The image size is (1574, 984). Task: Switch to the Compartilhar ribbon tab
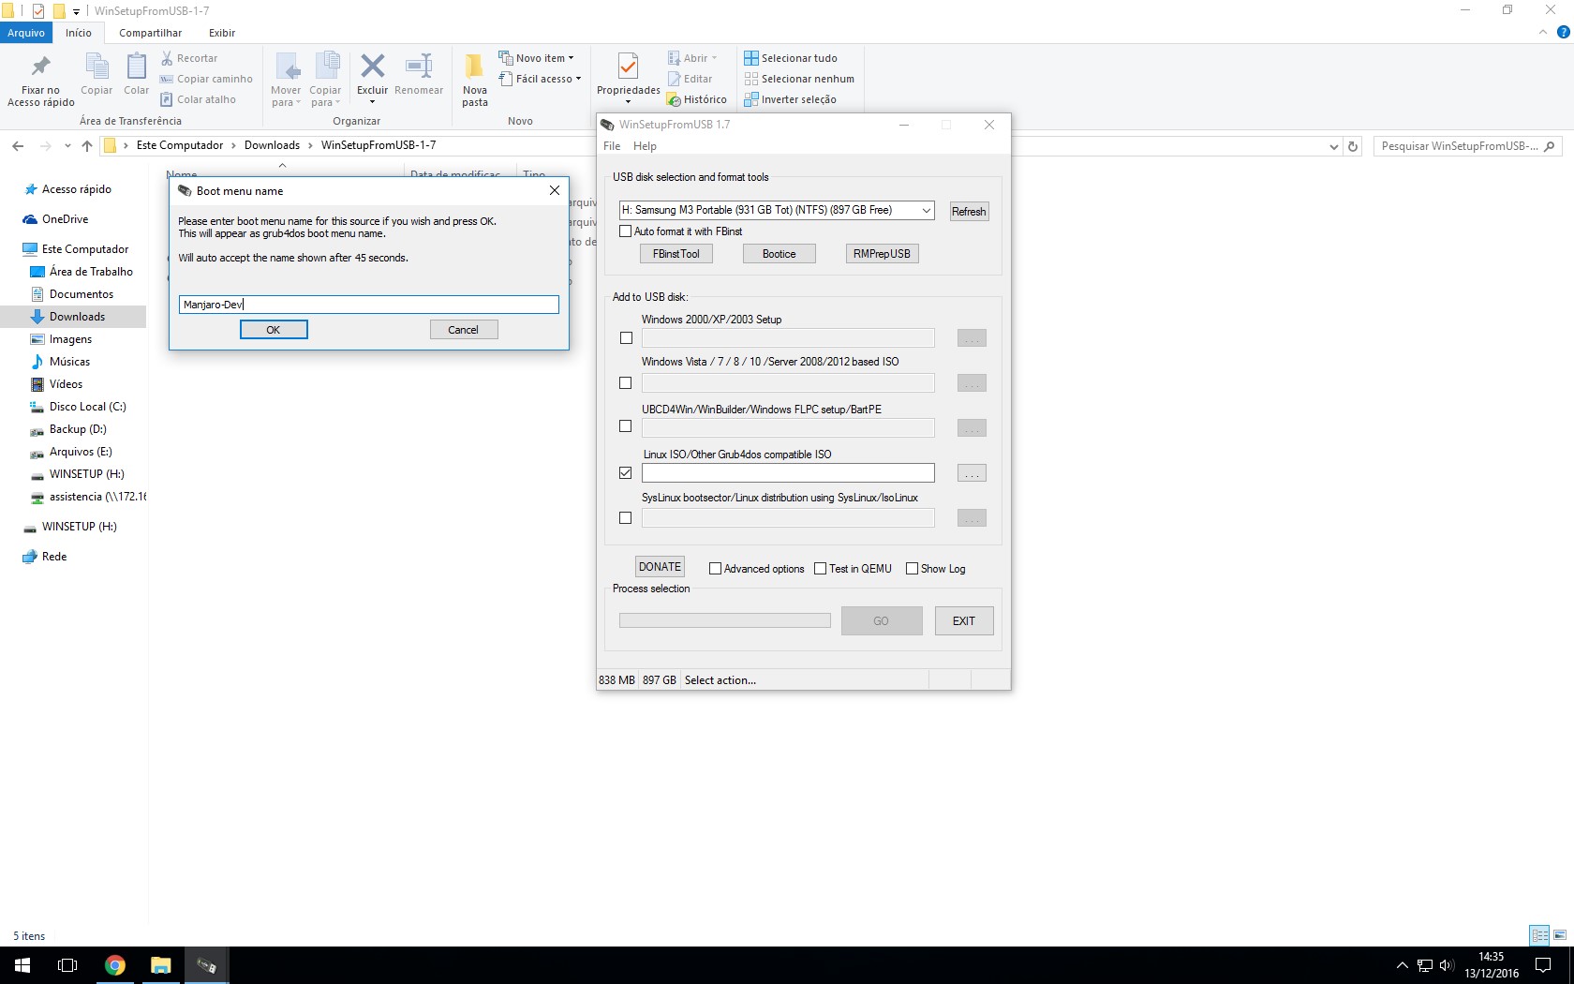click(x=150, y=33)
